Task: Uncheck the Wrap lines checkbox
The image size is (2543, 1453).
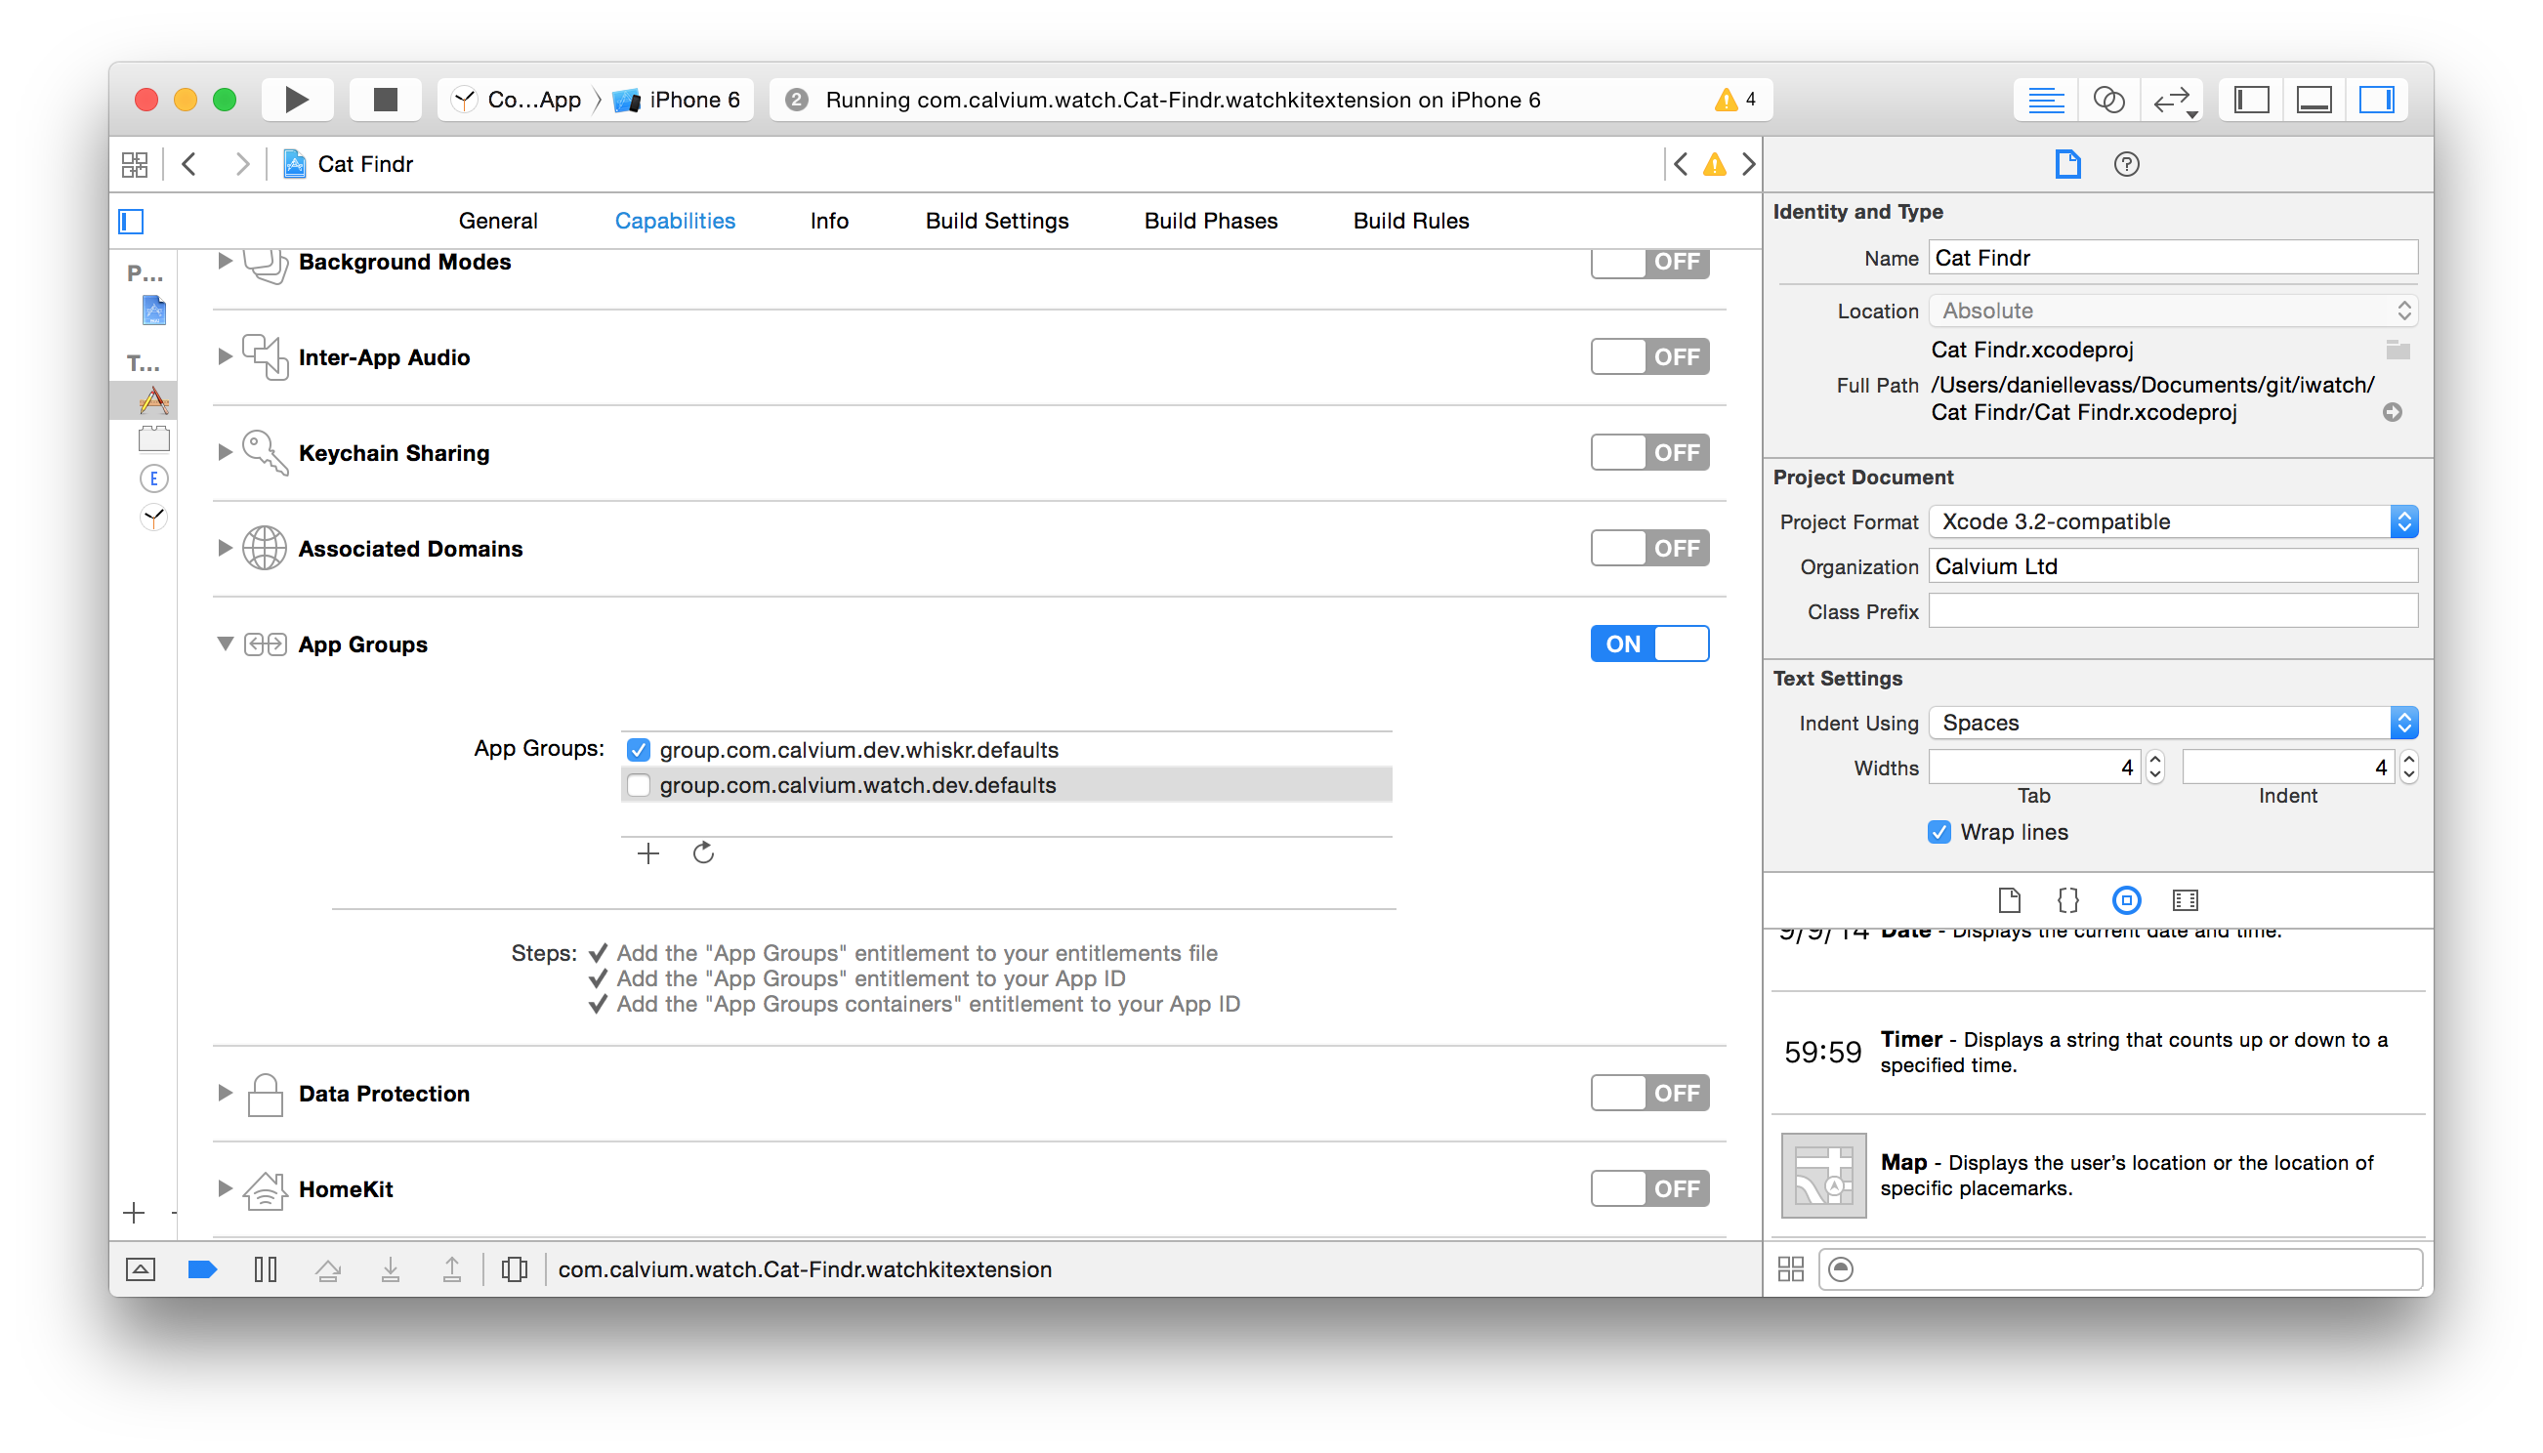Action: pos(1939,832)
